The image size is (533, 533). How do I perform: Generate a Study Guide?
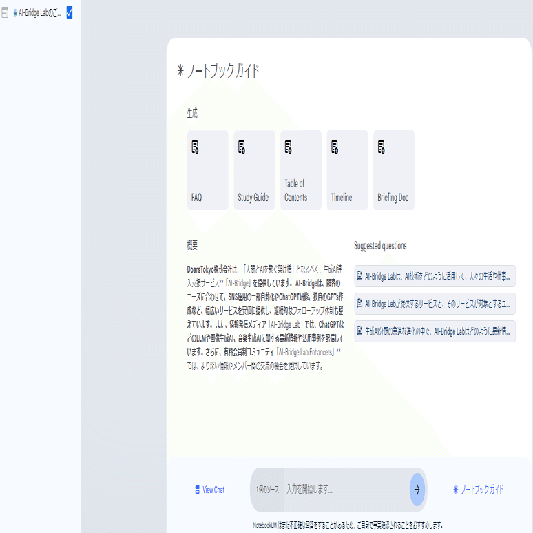coord(254,170)
